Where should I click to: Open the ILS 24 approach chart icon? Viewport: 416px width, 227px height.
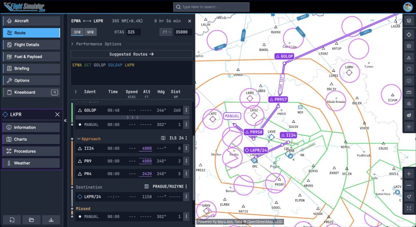click(x=163, y=138)
